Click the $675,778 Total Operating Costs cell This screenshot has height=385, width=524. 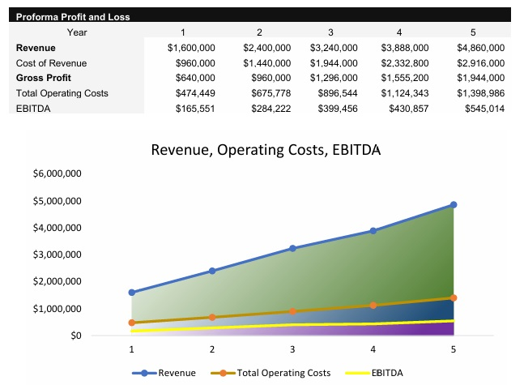point(266,93)
